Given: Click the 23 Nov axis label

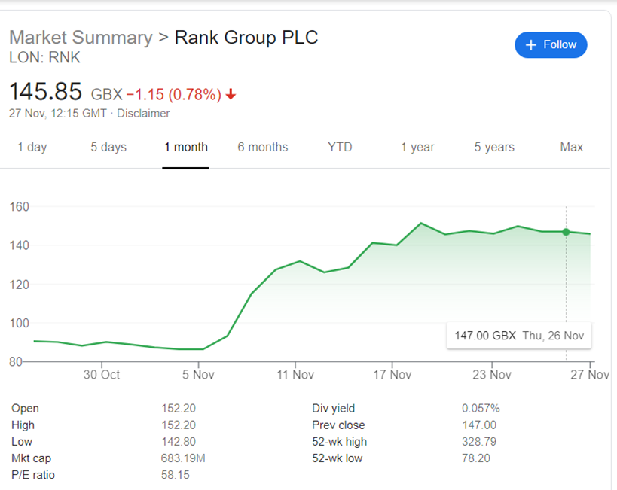Looking at the screenshot, I should point(492,374).
